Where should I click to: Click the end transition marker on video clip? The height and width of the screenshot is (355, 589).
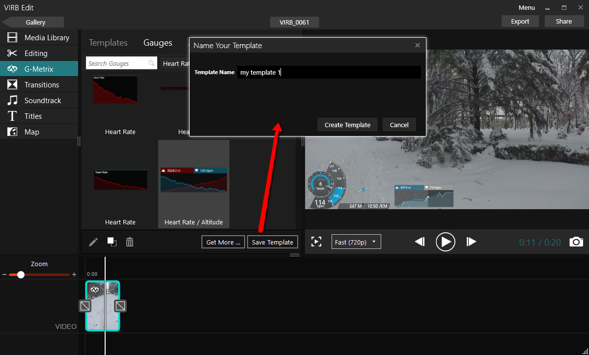click(120, 306)
